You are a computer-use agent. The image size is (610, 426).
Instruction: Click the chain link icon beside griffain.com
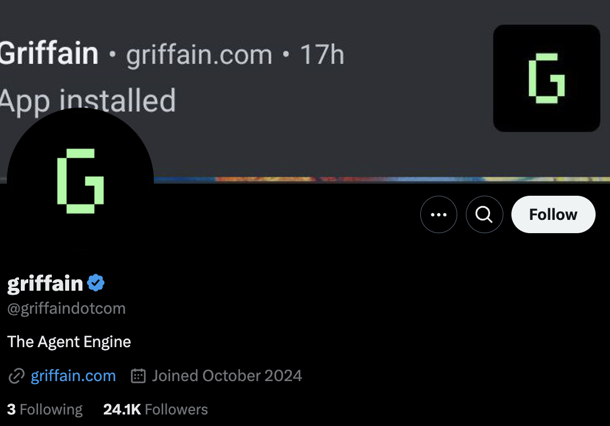(16, 376)
